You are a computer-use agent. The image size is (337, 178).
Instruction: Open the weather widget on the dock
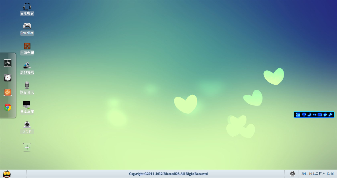tap(8, 92)
